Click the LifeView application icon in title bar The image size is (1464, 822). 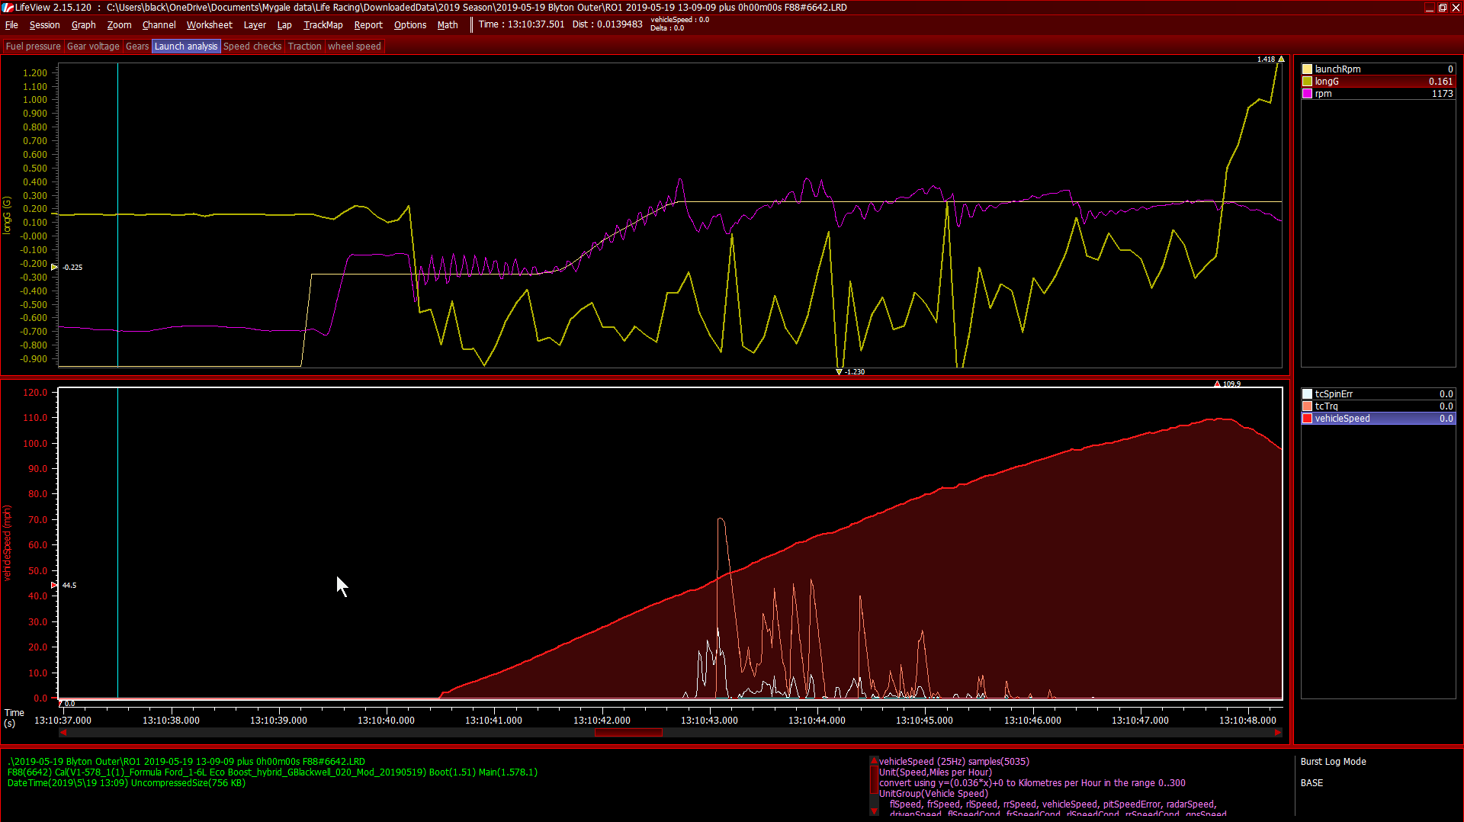click(8, 7)
